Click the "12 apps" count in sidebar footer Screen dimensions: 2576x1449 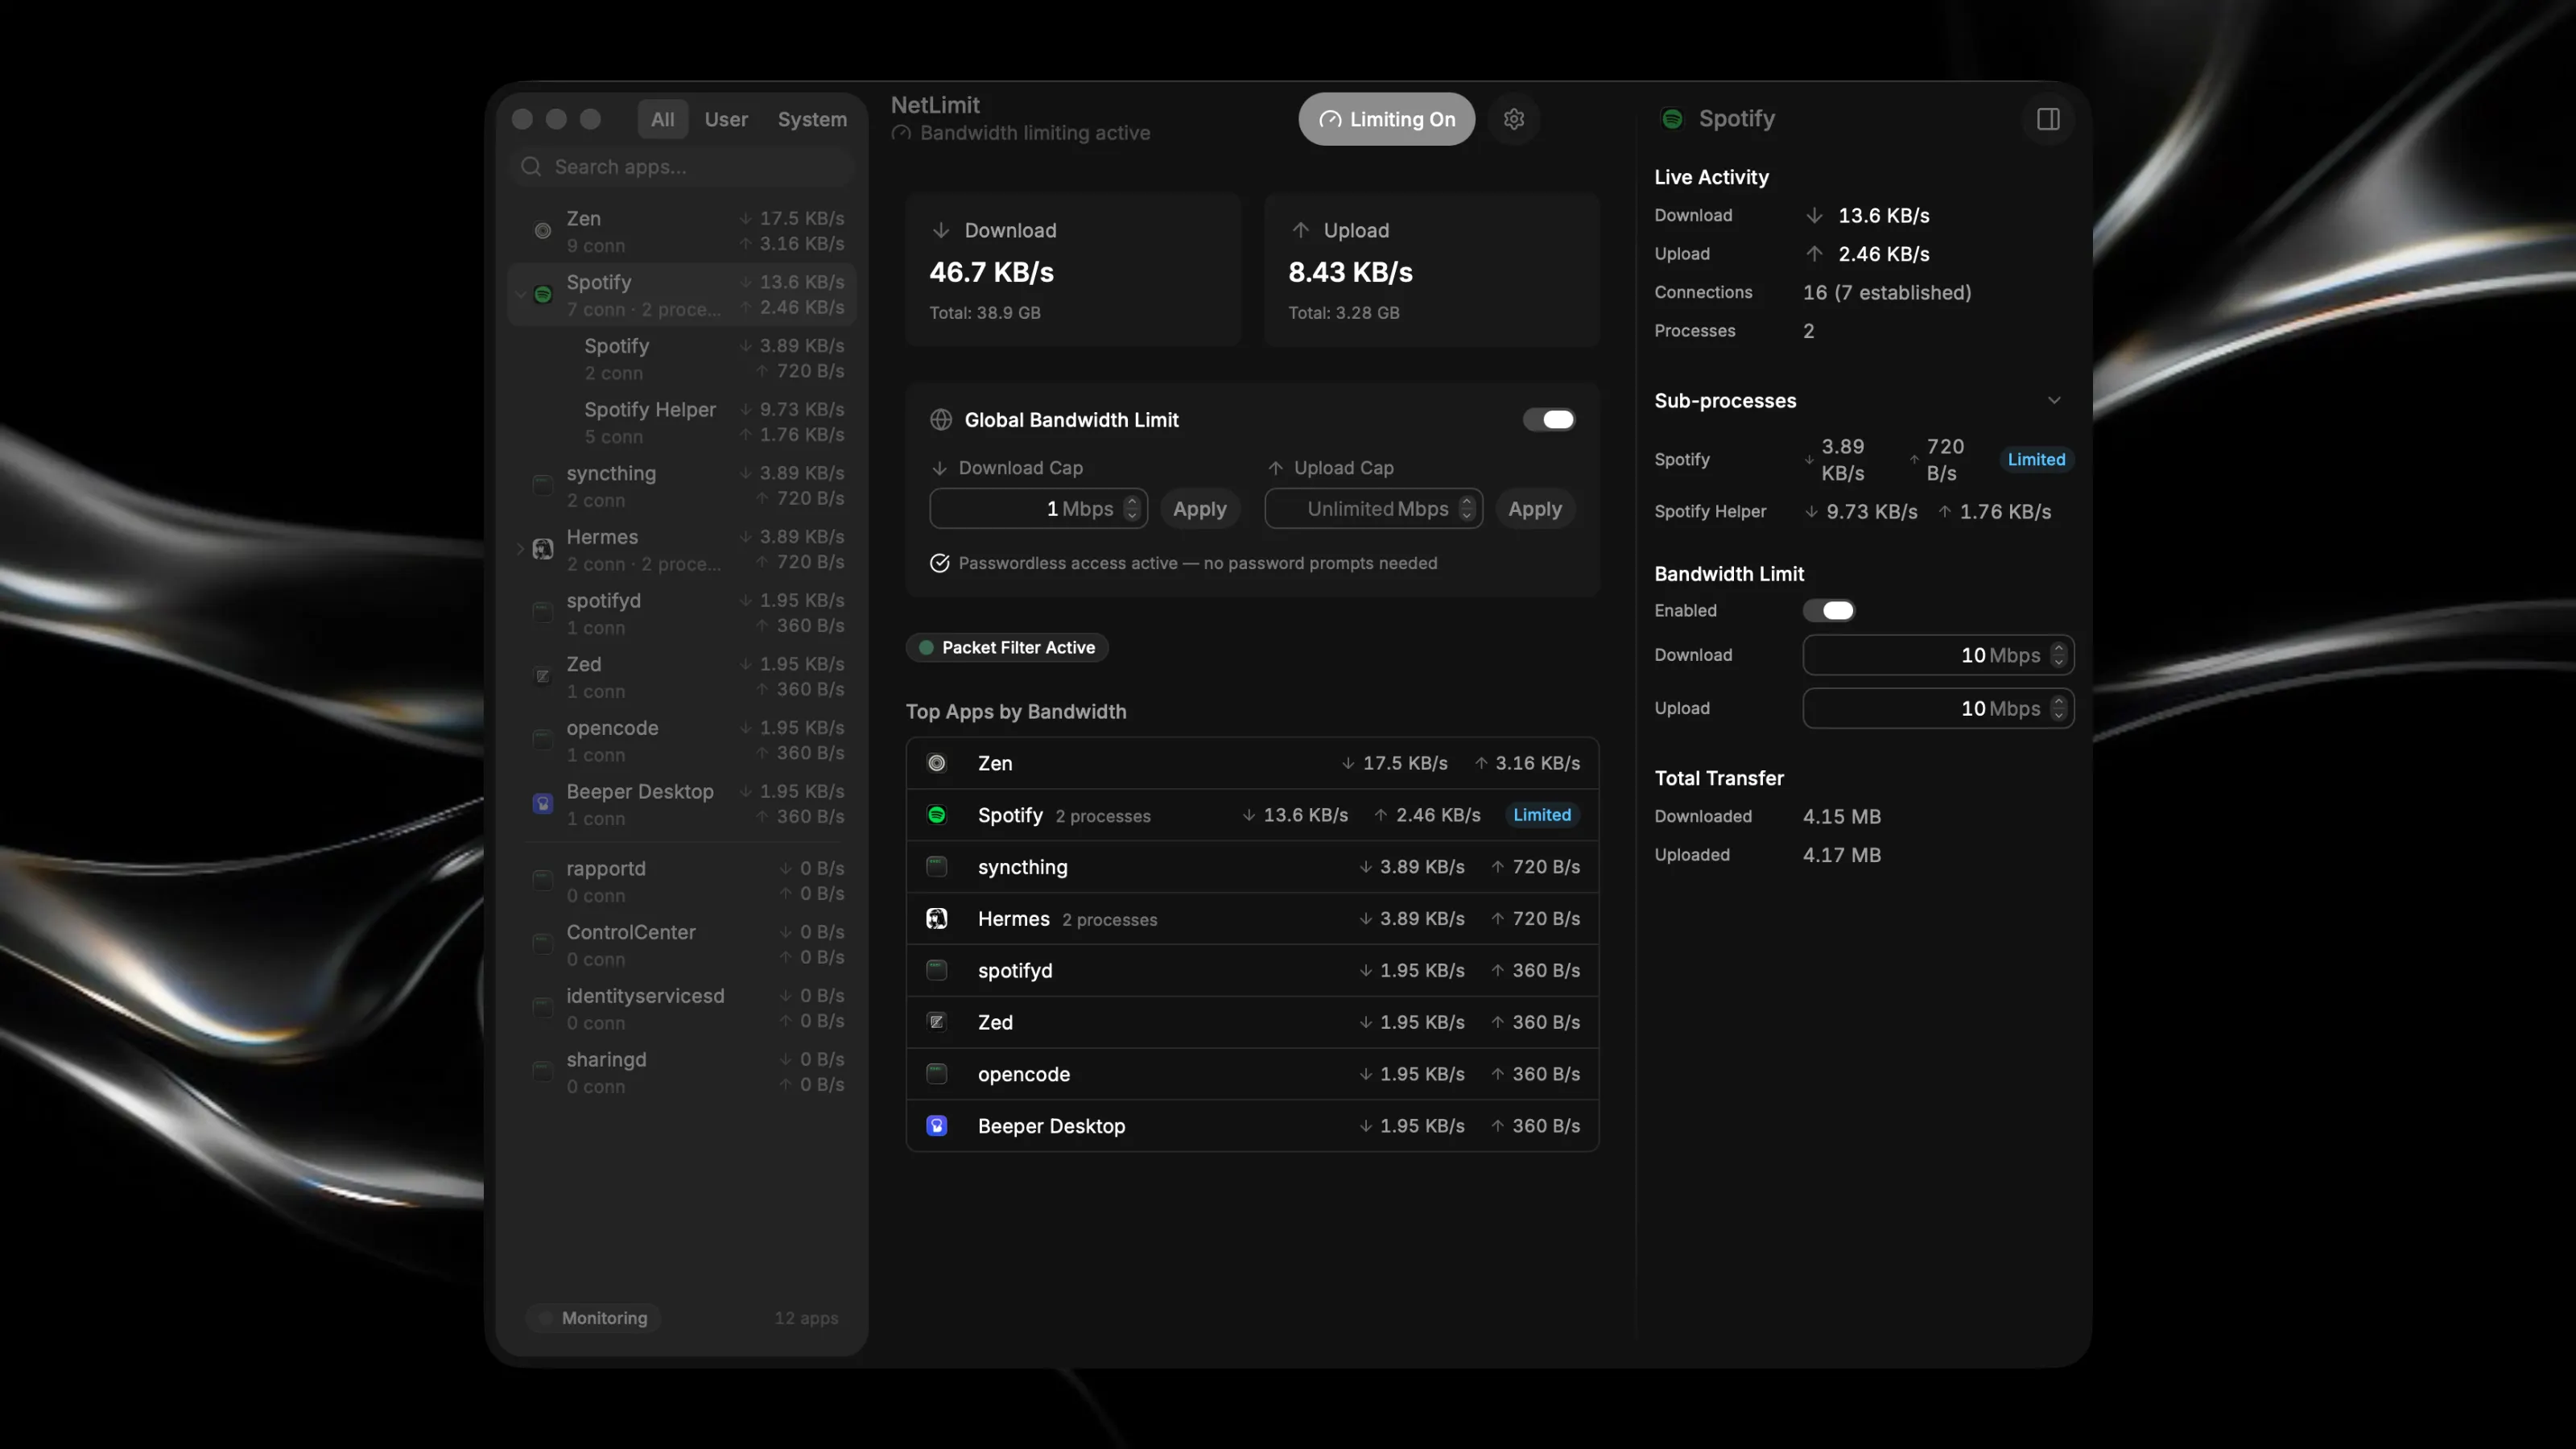806,1318
